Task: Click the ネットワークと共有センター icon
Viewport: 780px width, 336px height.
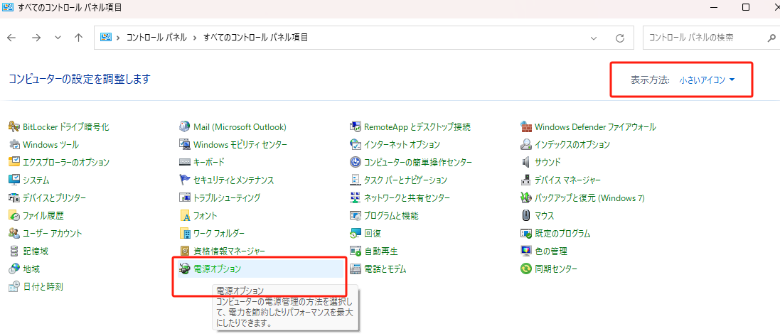Action: pos(356,197)
